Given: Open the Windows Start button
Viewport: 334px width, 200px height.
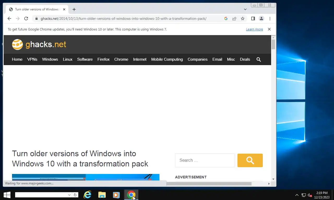Looking at the screenshot, I should [x=7, y=195].
